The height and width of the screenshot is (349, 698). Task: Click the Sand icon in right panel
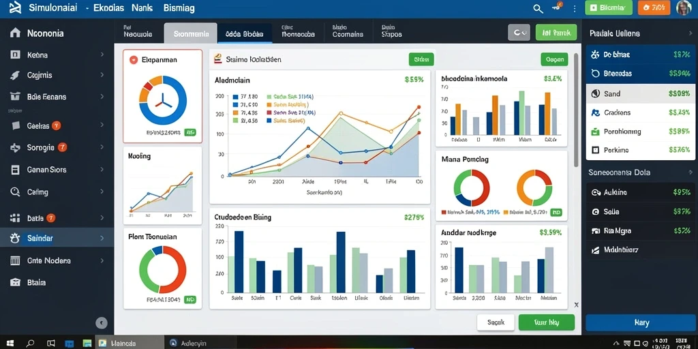[595, 93]
